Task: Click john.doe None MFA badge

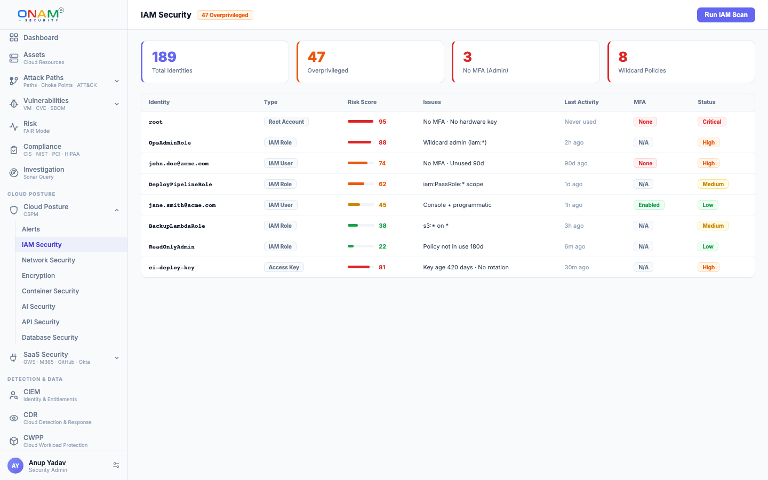Action: click(645, 163)
